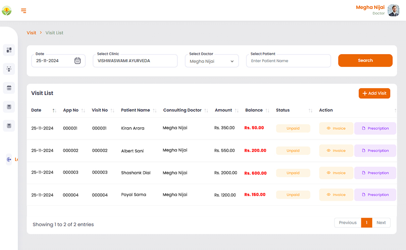Open date picker calendar icon in Date field

tap(78, 61)
